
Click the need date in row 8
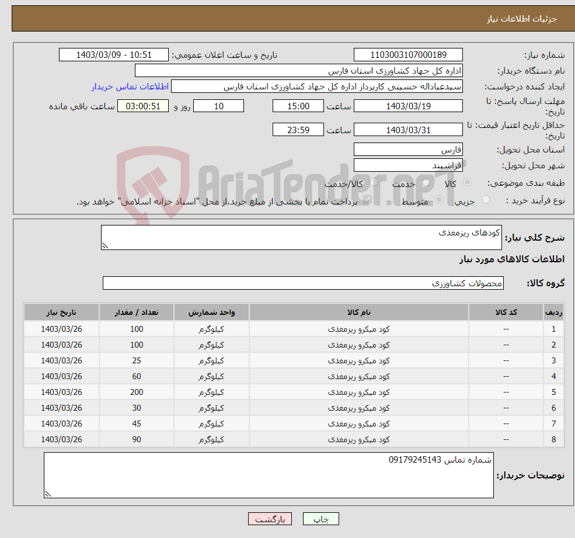[x=61, y=439]
